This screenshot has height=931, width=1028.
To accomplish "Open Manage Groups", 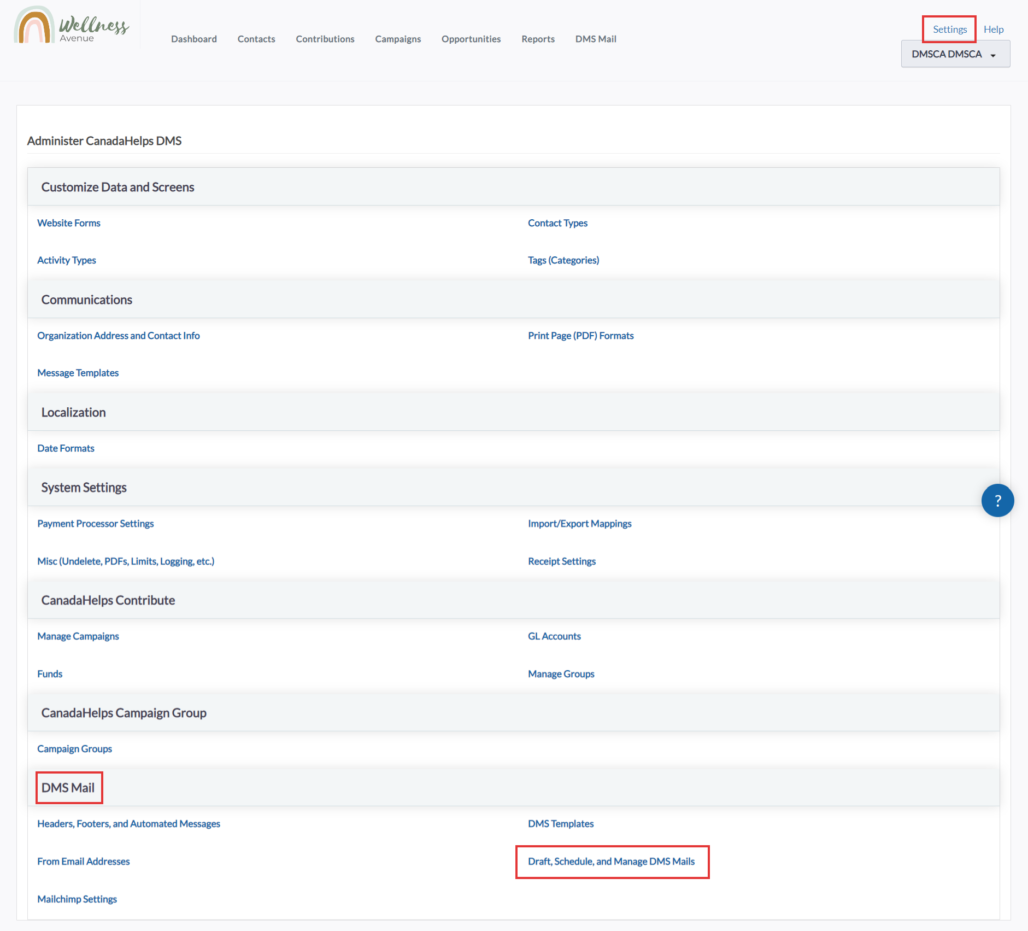I will click(x=561, y=674).
